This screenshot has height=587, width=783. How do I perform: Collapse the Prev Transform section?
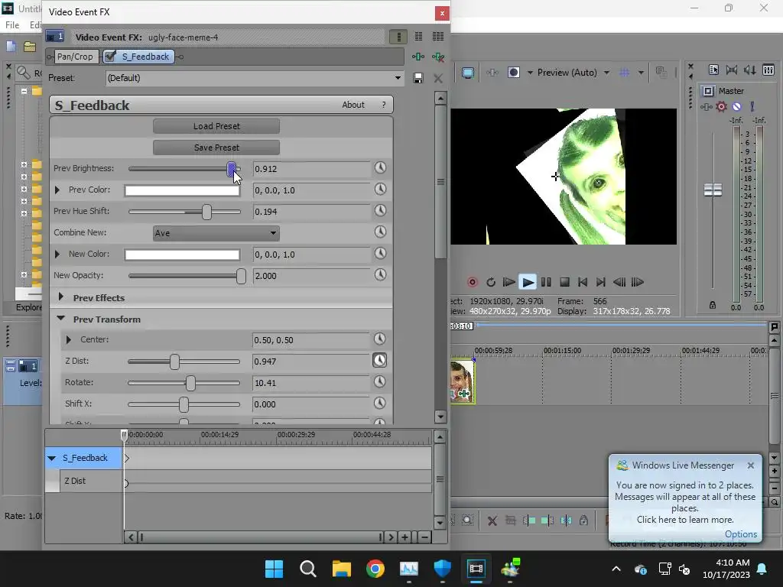click(x=61, y=319)
